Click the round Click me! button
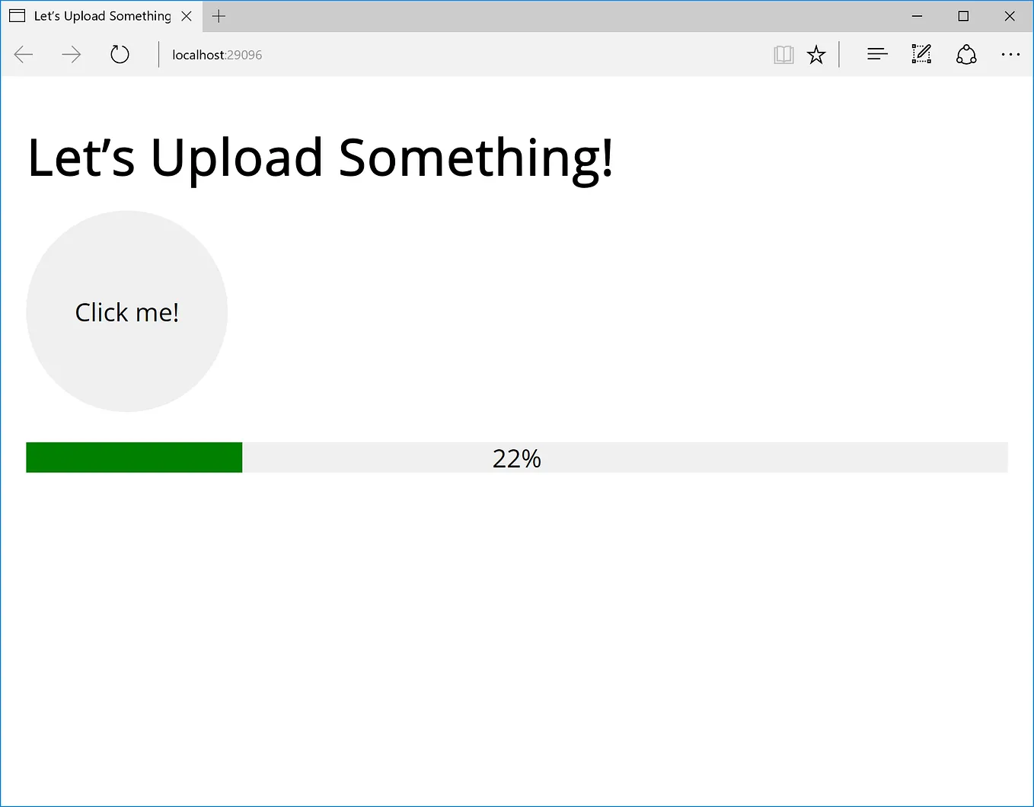The width and height of the screenshot is (1034, 807). 127,311
